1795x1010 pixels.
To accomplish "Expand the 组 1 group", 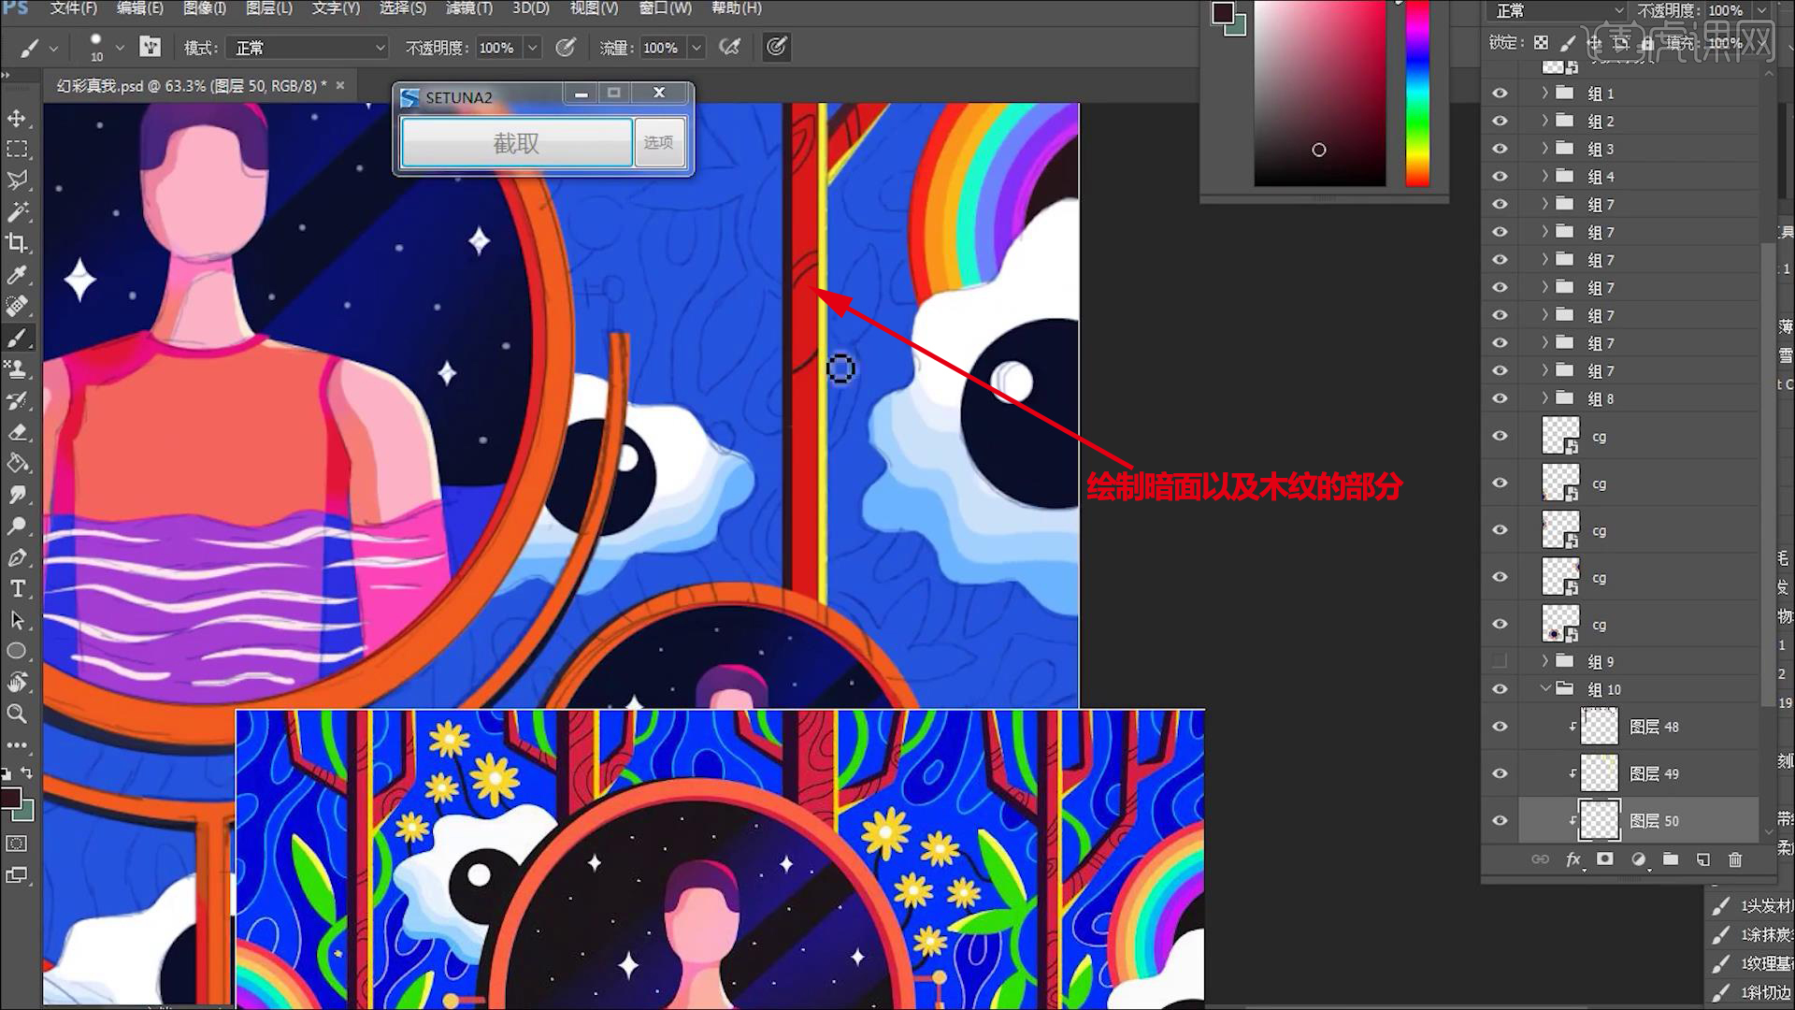I will tap(1544, 94).
